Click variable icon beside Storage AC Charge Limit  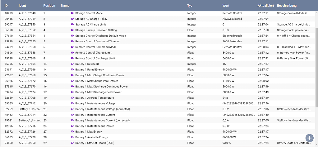(x=72, y=25)
